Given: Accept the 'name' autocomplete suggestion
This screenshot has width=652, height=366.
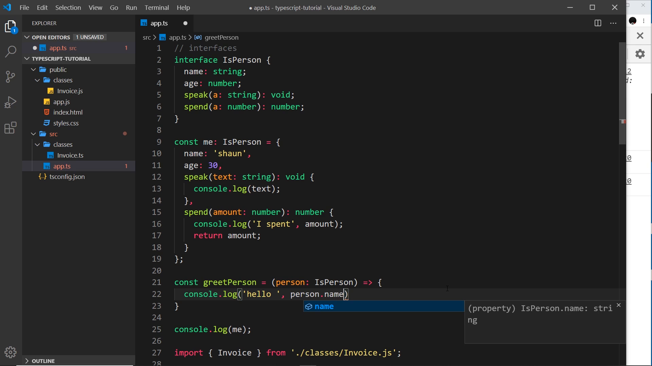Looking at the screenshot, I should pos(384,306).
